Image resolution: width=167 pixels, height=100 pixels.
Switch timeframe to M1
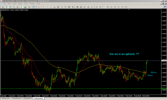(x=97, y=7)
